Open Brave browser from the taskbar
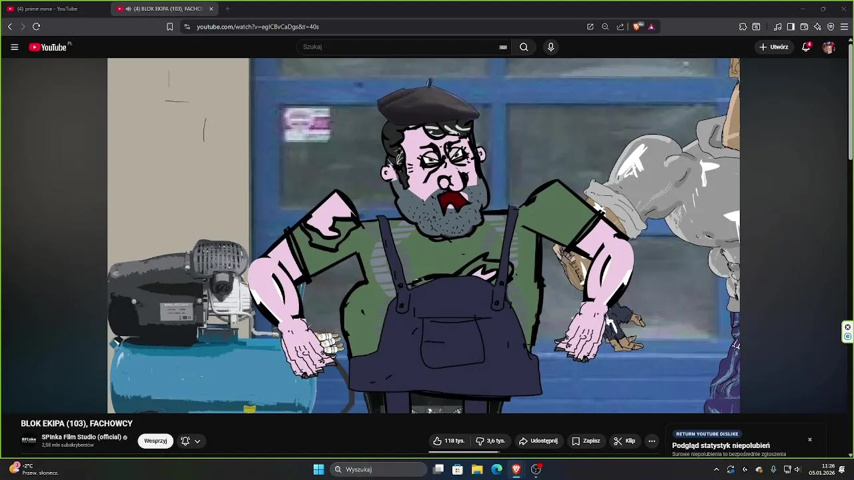Image resolution: width=854 pixels, height=480 pixels. pos(516,469)
